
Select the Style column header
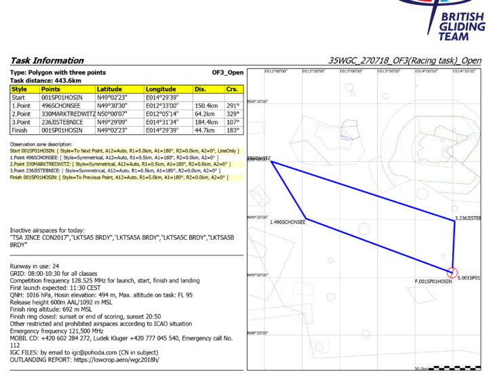[20, 89]
